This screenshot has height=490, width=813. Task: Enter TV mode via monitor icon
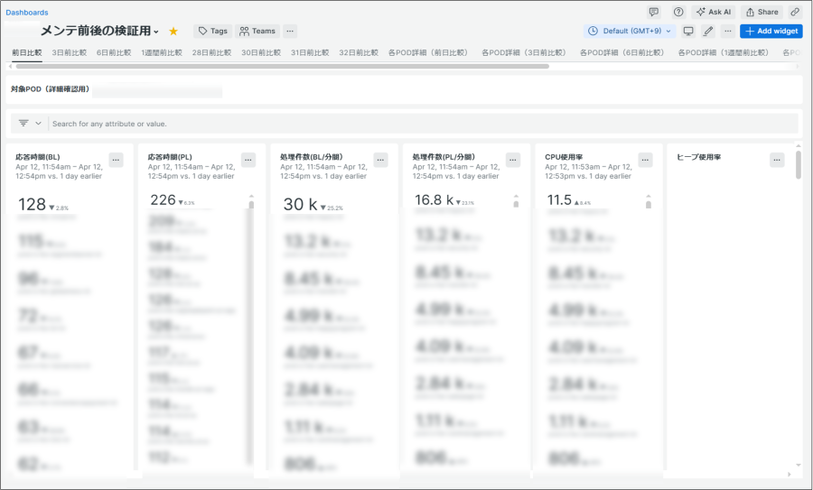[x=688, y=31]
